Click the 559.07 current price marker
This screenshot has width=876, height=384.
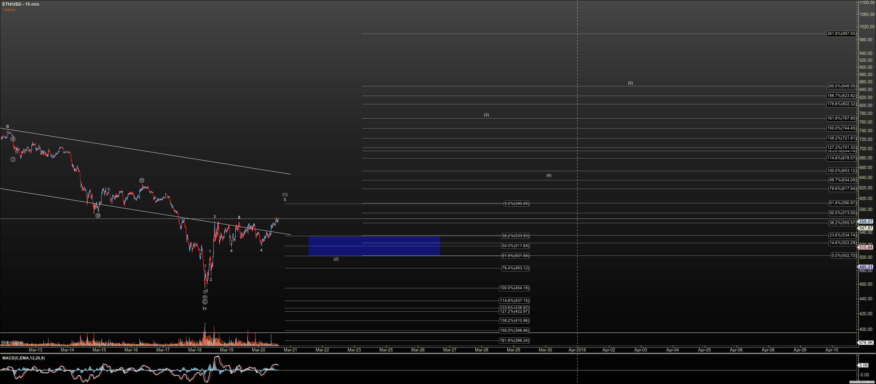click(866, 221)
